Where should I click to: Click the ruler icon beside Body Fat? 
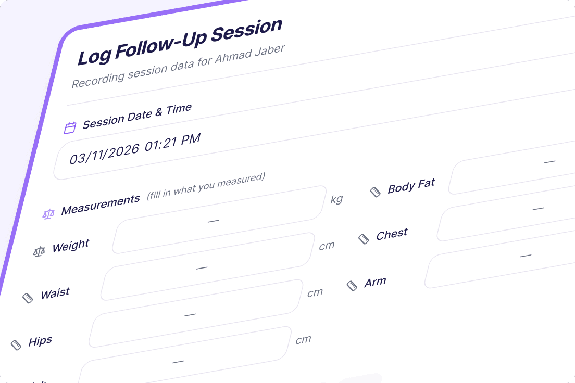point(375,191)
